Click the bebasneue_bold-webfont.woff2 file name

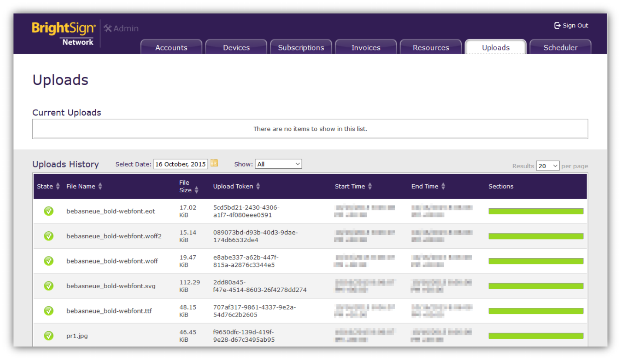pyautogui.click(x=114, y=236)
